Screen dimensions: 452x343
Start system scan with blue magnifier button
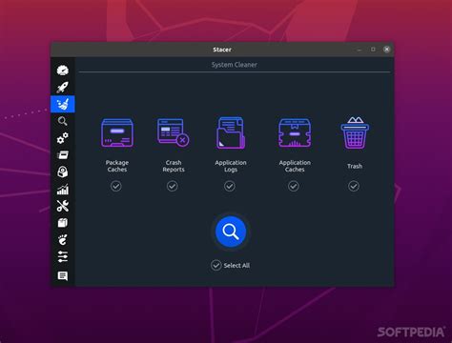pos(231,232)
